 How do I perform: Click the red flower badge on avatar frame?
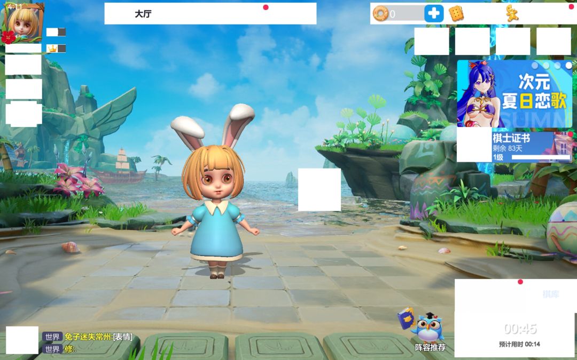click(x=8, y=37)
